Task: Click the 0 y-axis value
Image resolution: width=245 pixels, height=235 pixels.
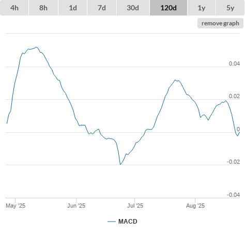Action: coord(238,129)
